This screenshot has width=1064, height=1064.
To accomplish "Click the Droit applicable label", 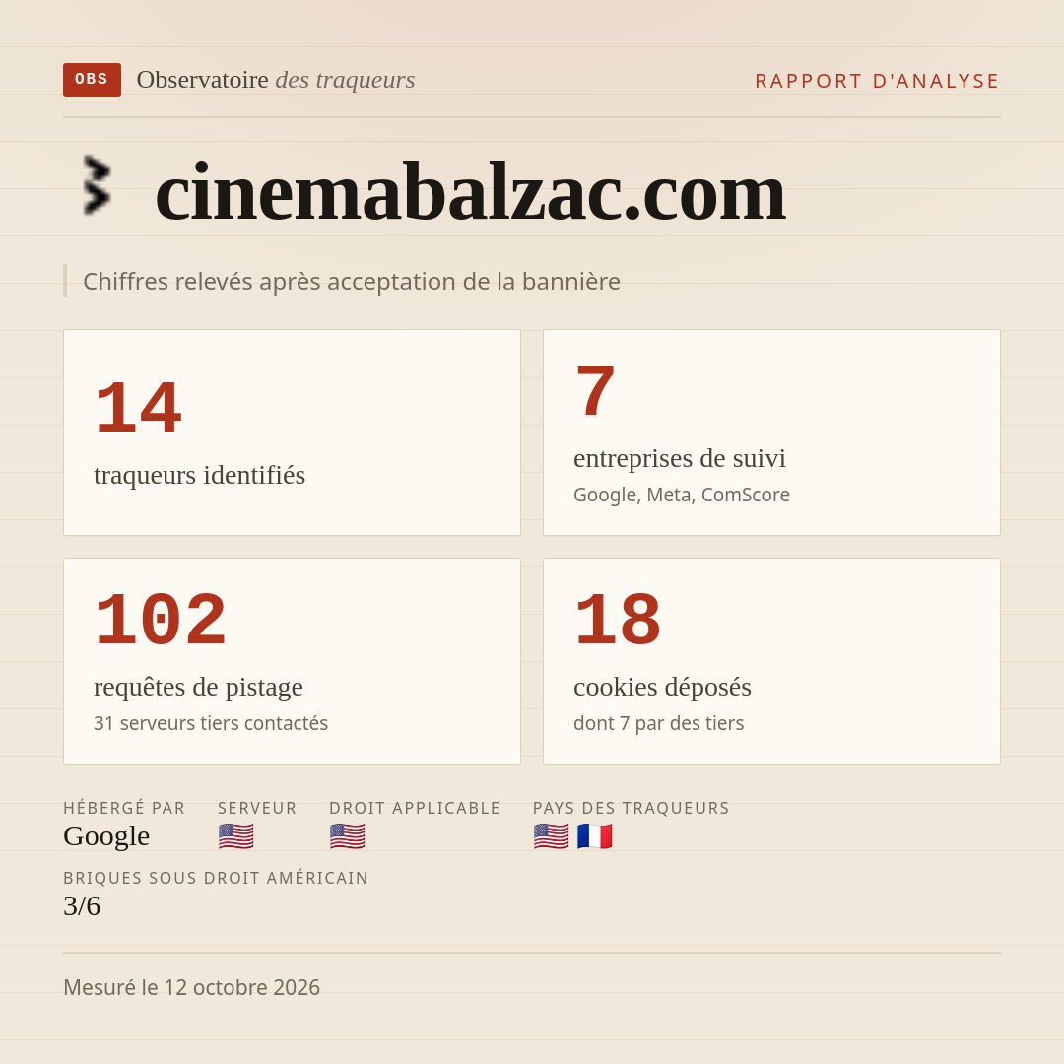I will 415,808.
